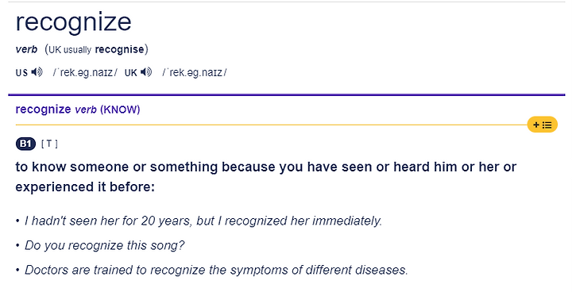Click the 'UK' region label before the speaker
The width and height of the screenshot is (572, 292).
130,72
